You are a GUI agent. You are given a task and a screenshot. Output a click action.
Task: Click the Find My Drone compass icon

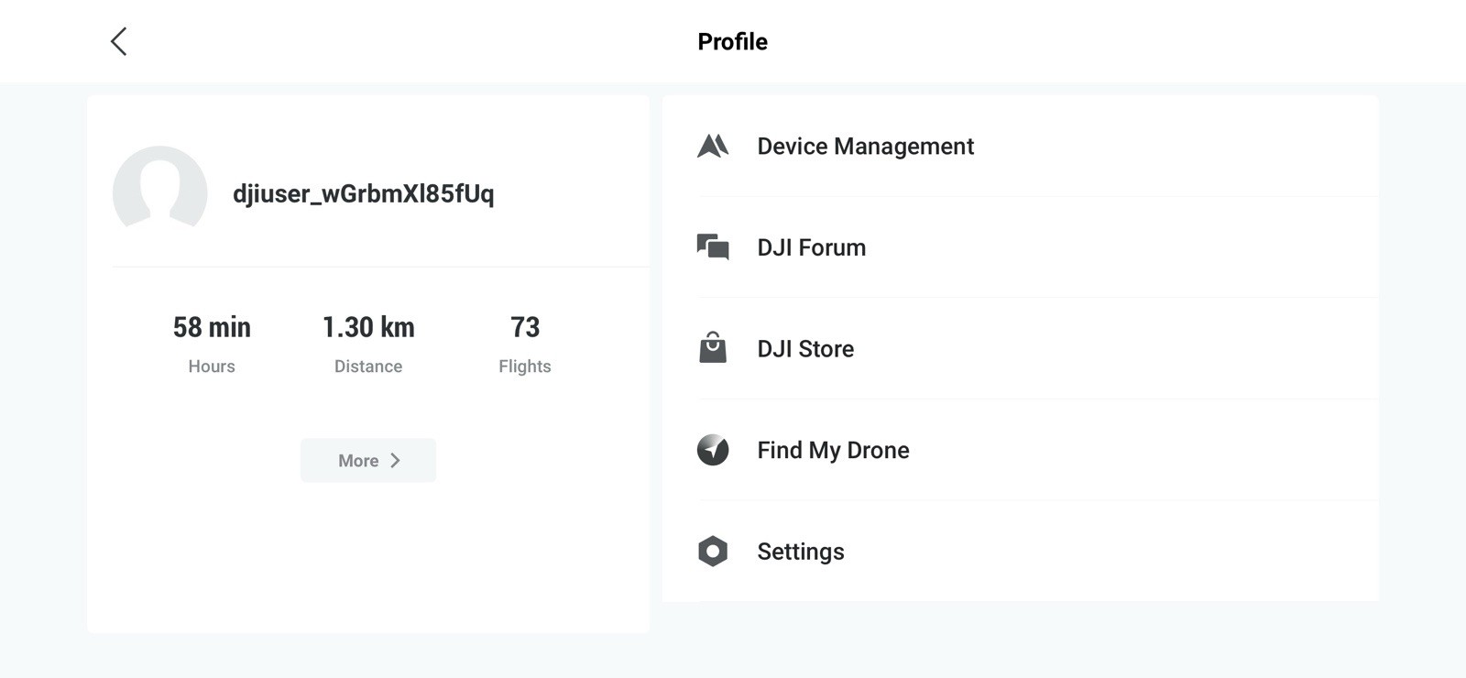click(713, 450)
